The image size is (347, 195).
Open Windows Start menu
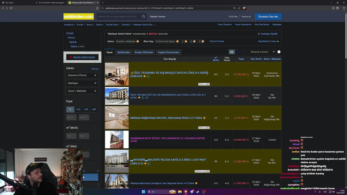point(143,192)
